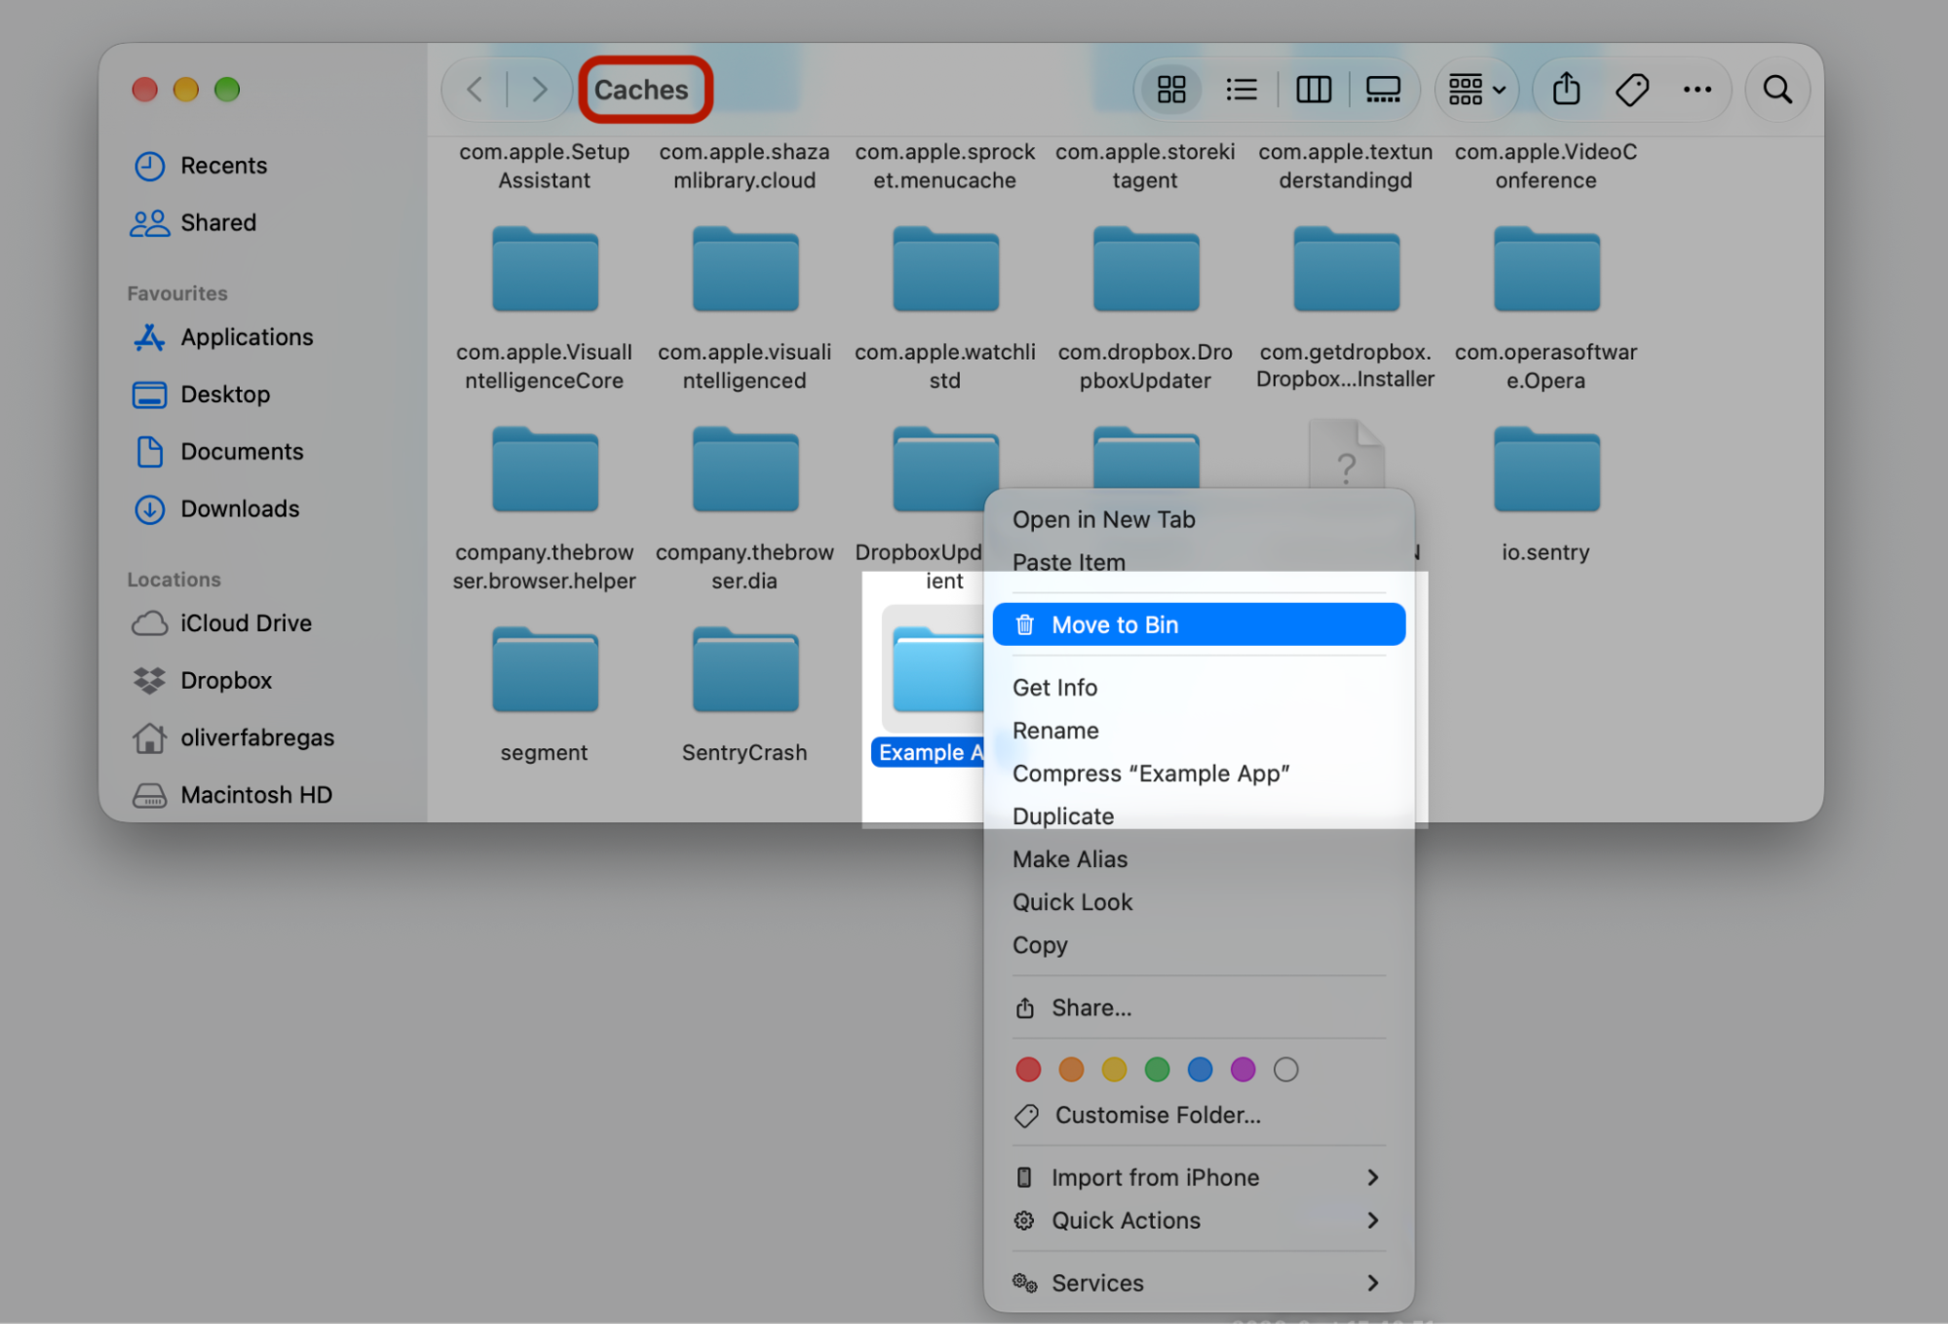The width and height of the screenshot is (1948, 1324).
Task: Switch to icon grid view
Action: 1171,90
